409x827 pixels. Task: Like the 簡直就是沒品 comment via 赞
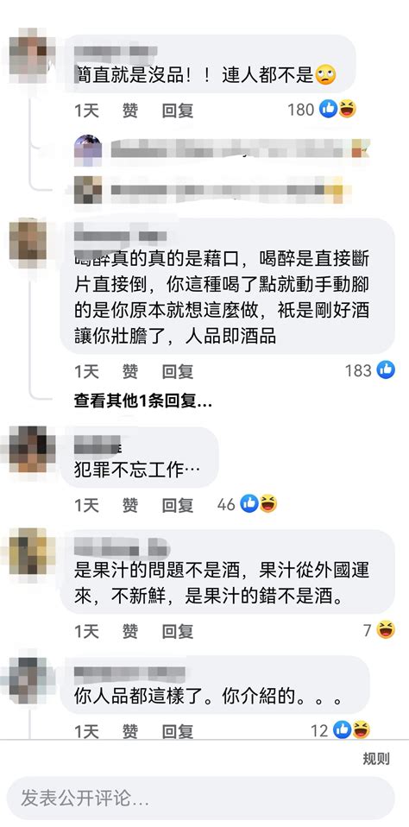click(130, 110)
